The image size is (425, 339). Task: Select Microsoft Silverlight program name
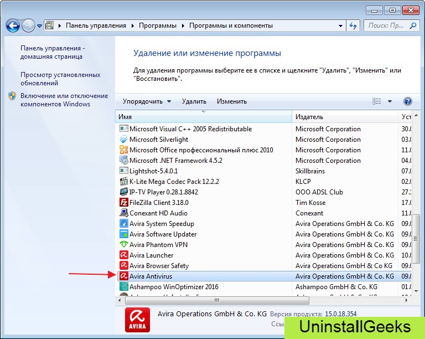159,140
